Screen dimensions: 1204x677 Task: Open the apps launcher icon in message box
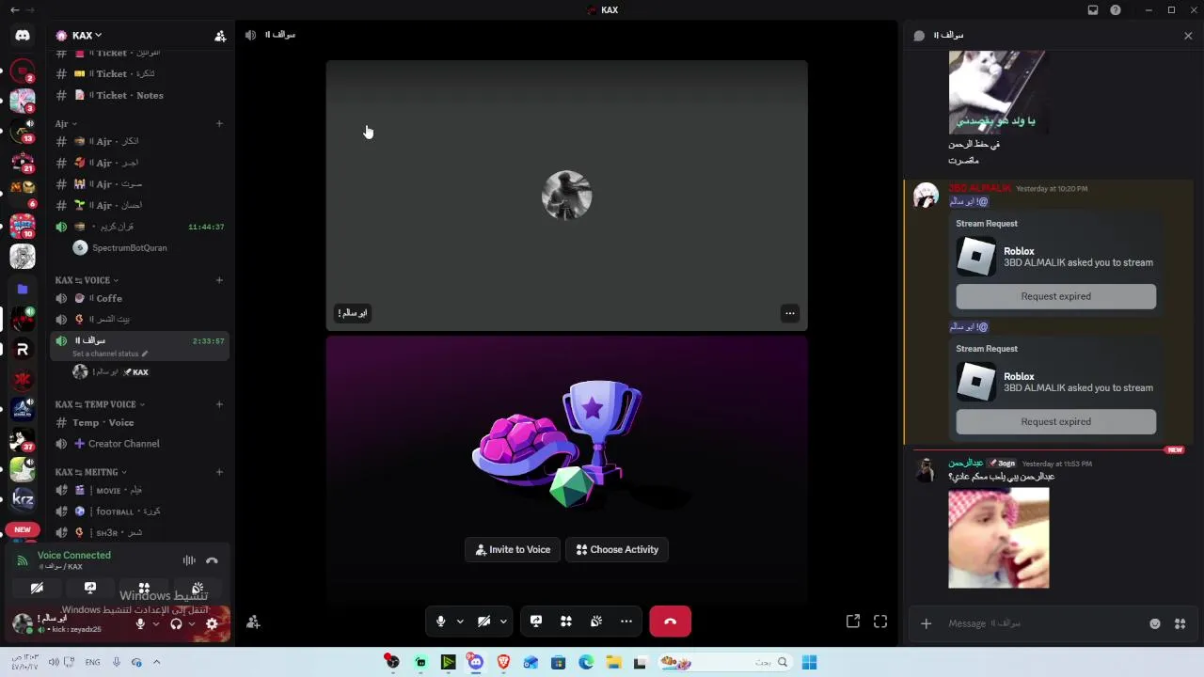(1180, 623)
